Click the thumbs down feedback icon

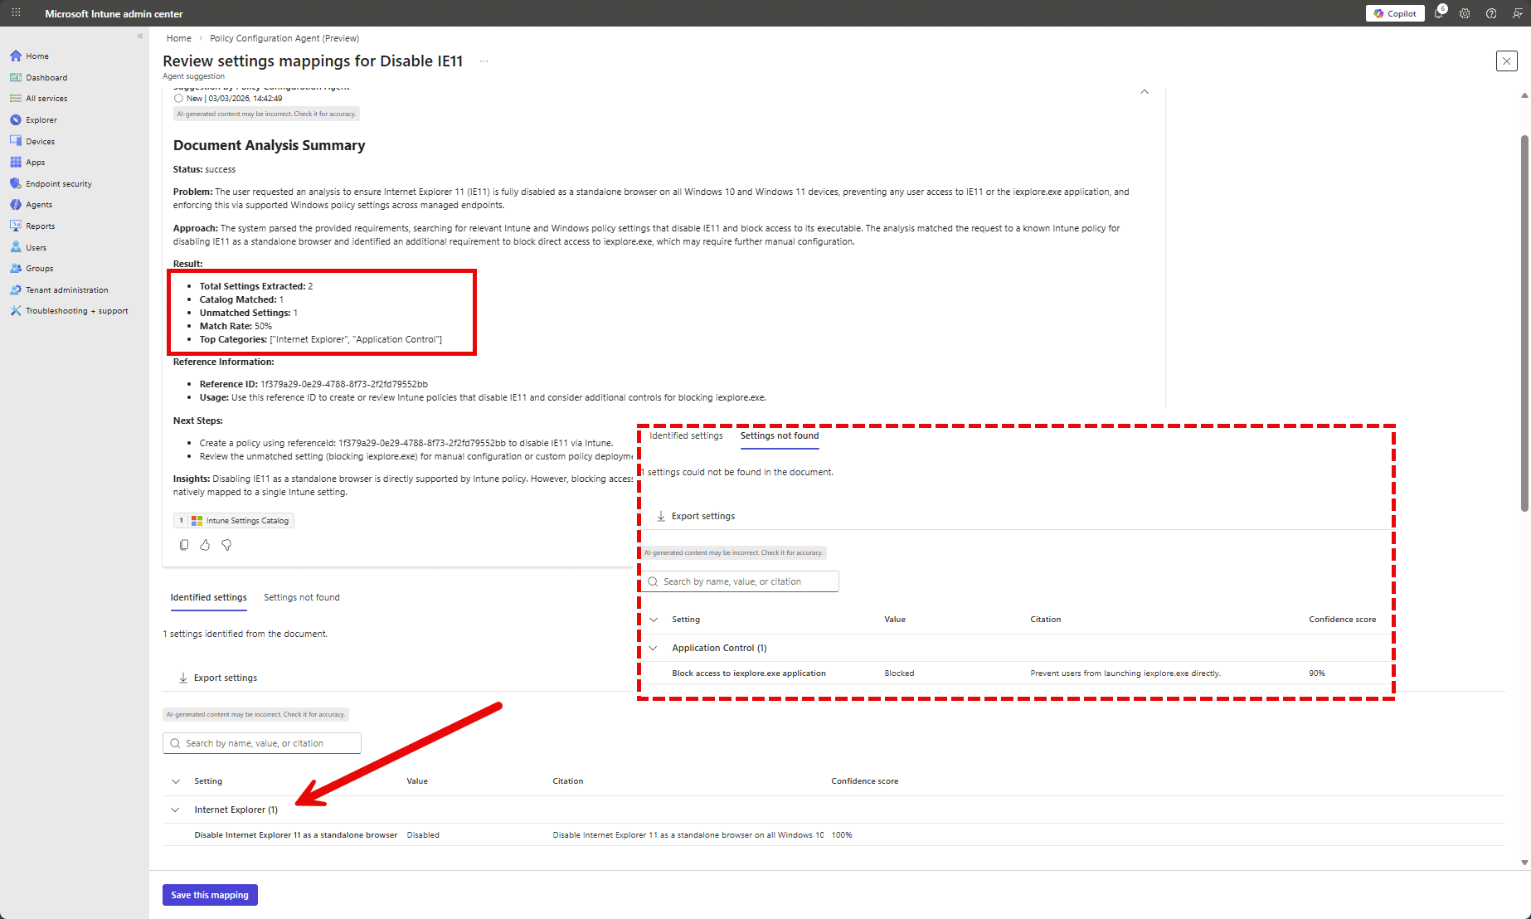pos(226,545)
